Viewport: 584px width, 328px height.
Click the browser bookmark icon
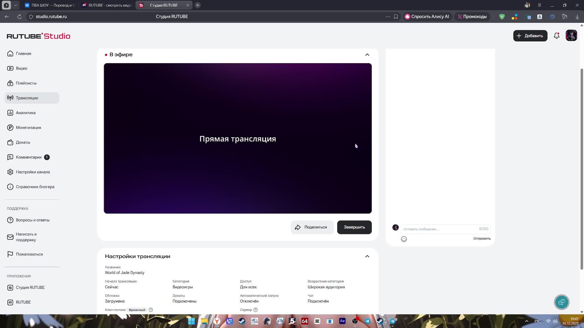[396, 17]
